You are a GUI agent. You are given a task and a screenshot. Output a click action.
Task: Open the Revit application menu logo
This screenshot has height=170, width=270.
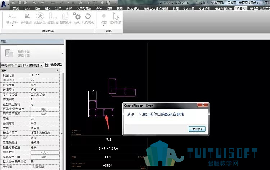4,4
